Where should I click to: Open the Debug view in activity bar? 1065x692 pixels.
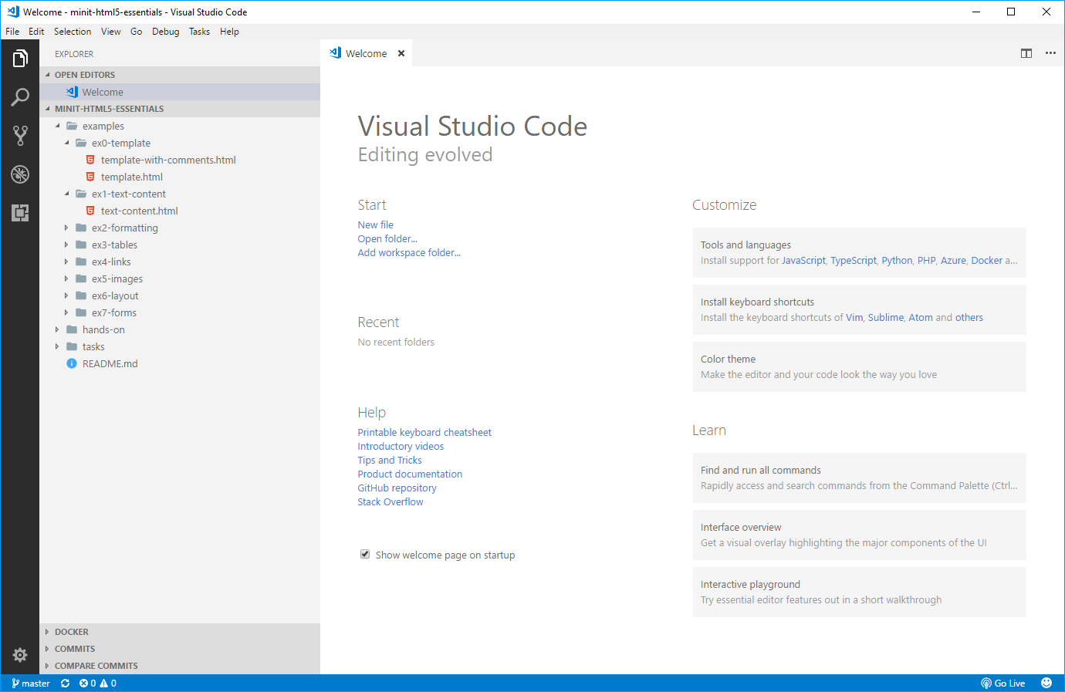[20, 174]
